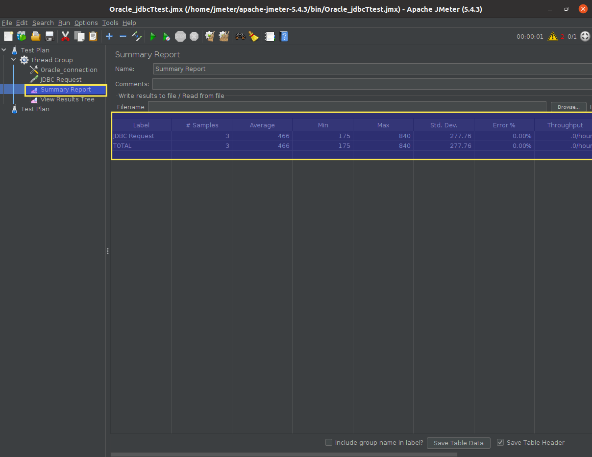Collapse all nodes with minus icon
Screen dimensions: 592x457
tap(123, 36)
